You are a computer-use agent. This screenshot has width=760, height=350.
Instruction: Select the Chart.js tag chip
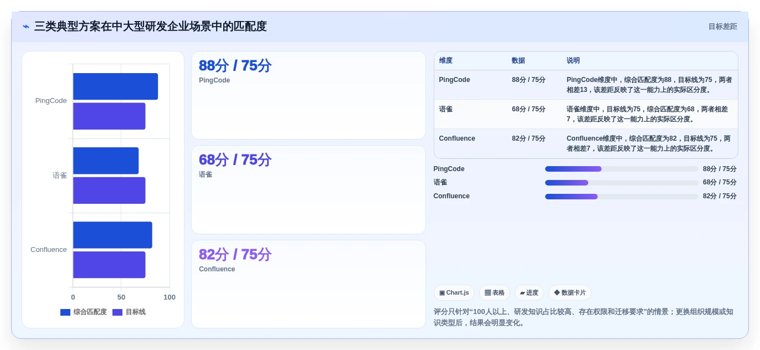click(x=454, y=292)
